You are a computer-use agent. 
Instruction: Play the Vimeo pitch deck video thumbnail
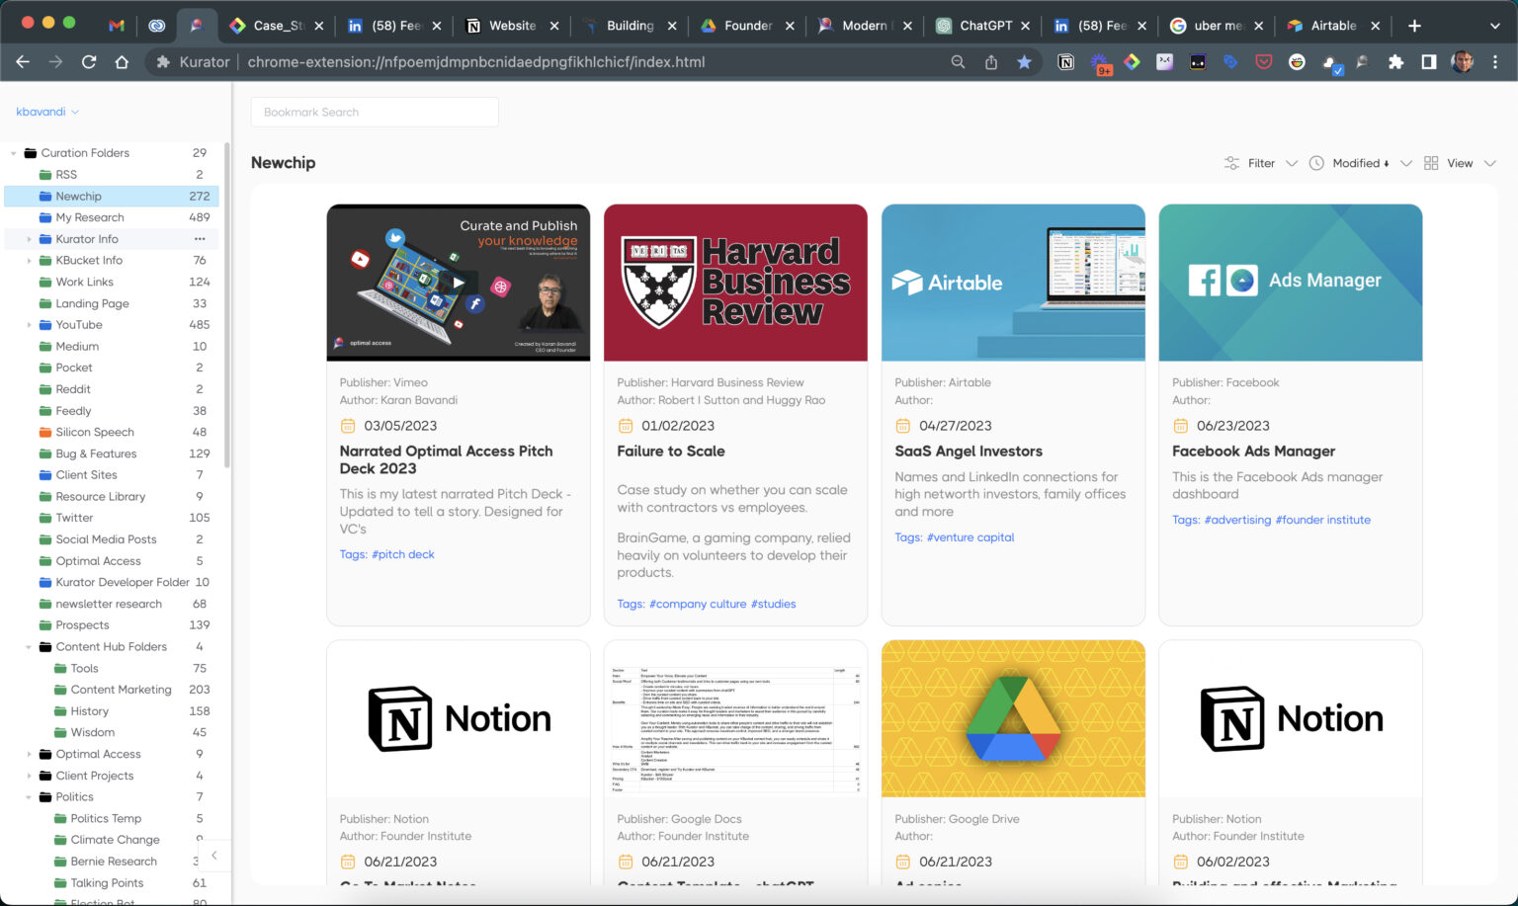[459, 283]
